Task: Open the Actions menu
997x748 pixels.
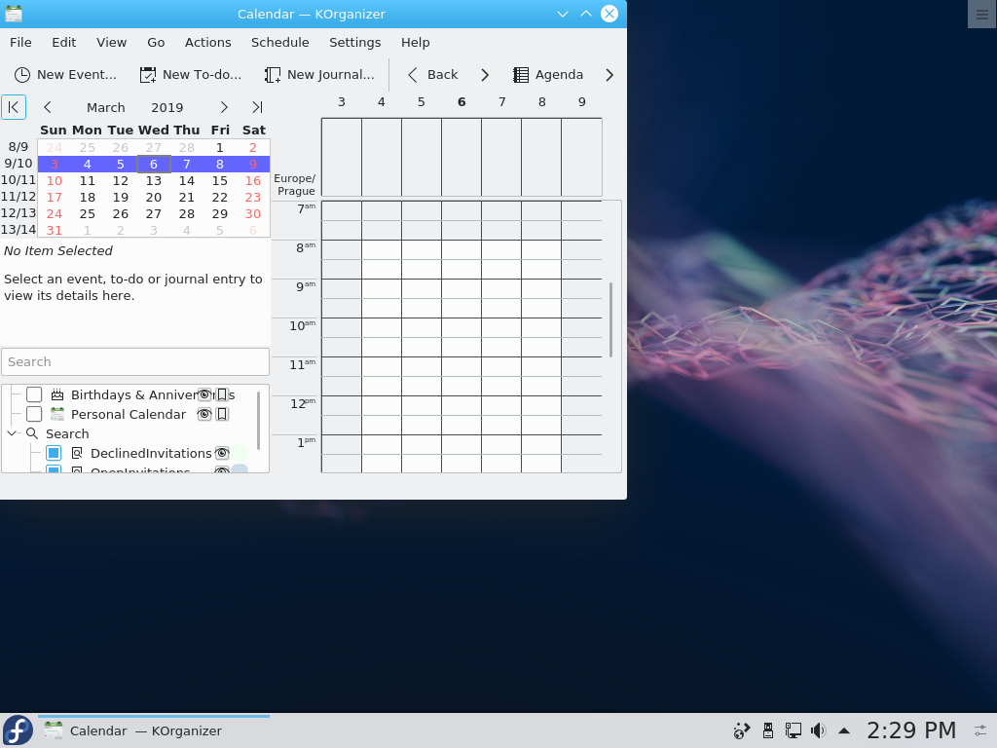Action: click(x=208, y=42)
